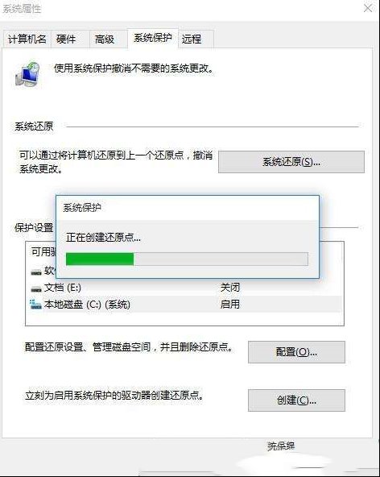Close the 系统属性 window with X
The width and height of the screenshot is (380, 477).
point(368,8)
